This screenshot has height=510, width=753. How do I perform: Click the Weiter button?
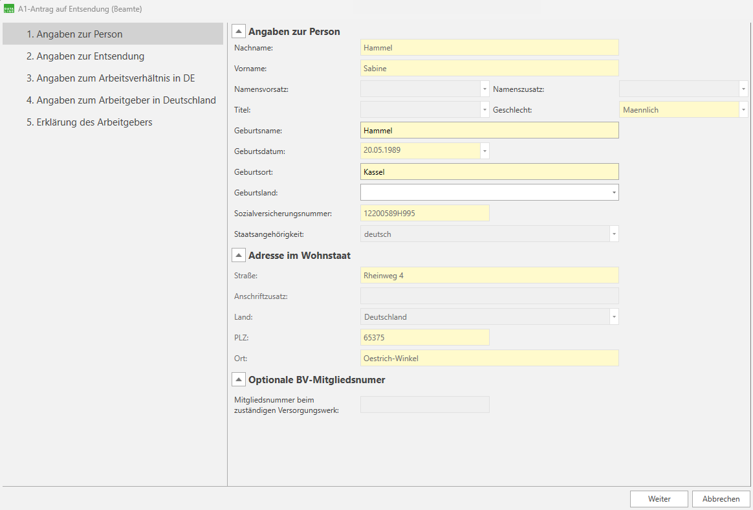pos(659,499)
